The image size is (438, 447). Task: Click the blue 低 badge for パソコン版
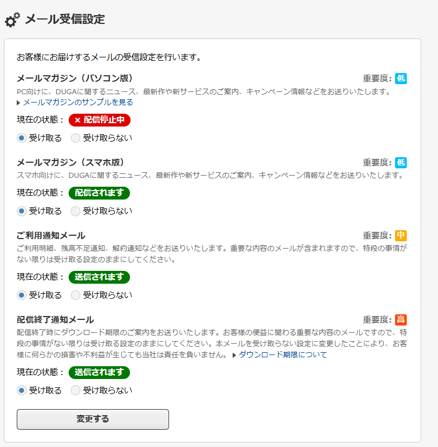[401, 79]
